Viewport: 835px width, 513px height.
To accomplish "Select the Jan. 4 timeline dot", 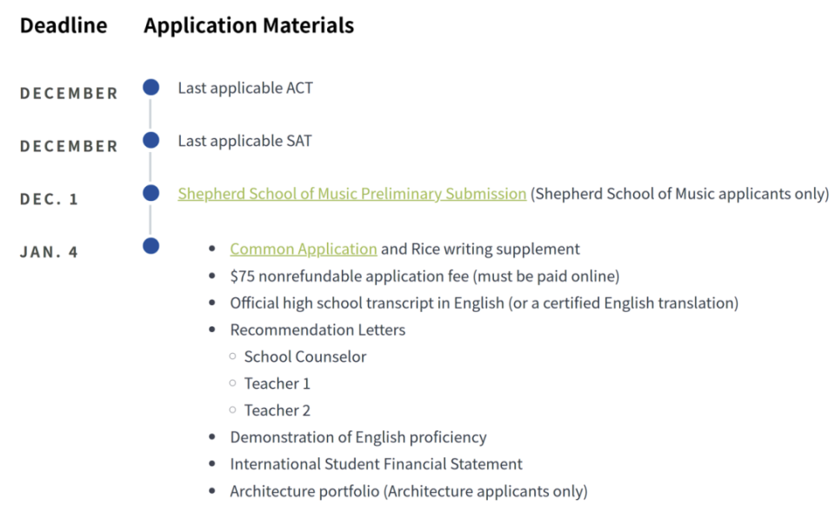I will (151, 246).
